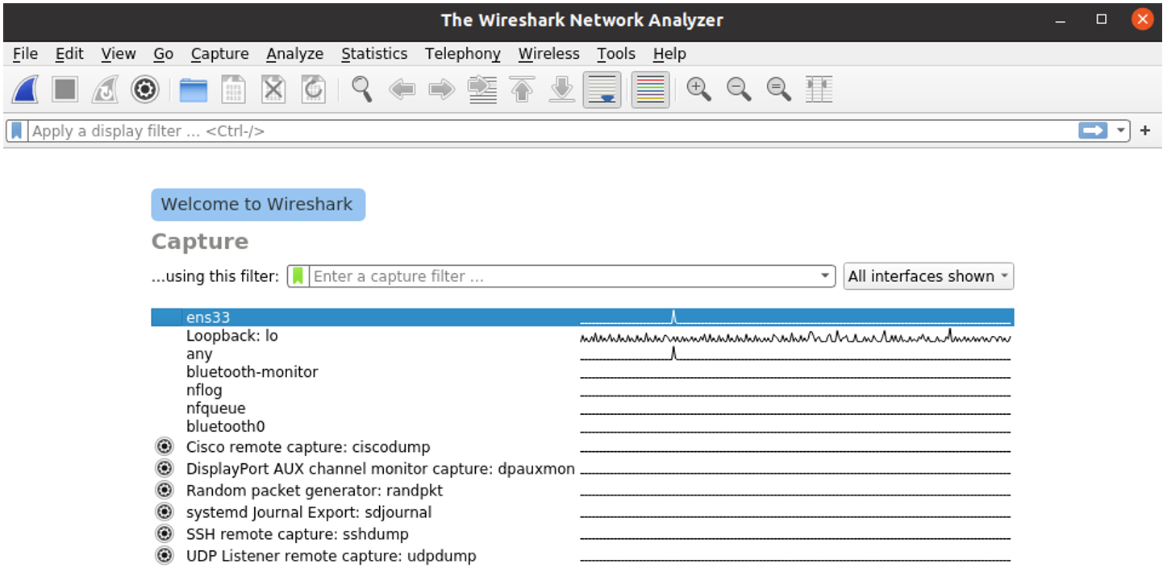
Task: Zoom in main window text
Action: [x=699, y=89]
